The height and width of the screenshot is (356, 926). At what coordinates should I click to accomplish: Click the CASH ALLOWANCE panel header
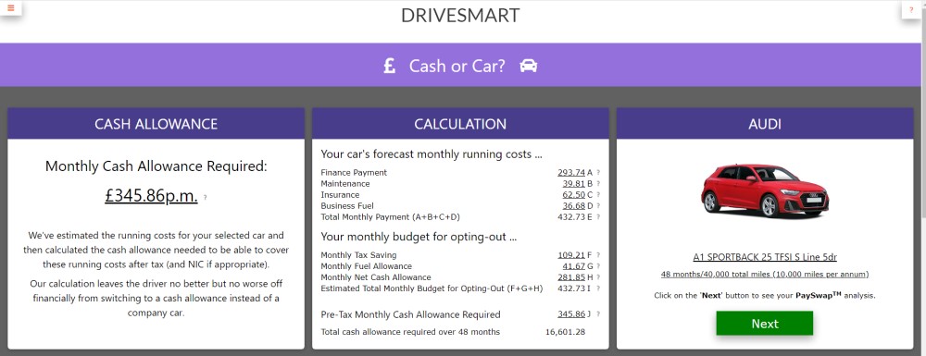[x=156, y=124]
